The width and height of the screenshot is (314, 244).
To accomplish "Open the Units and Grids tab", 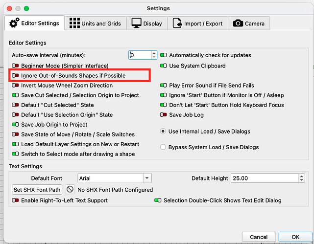I will (96, 23).
